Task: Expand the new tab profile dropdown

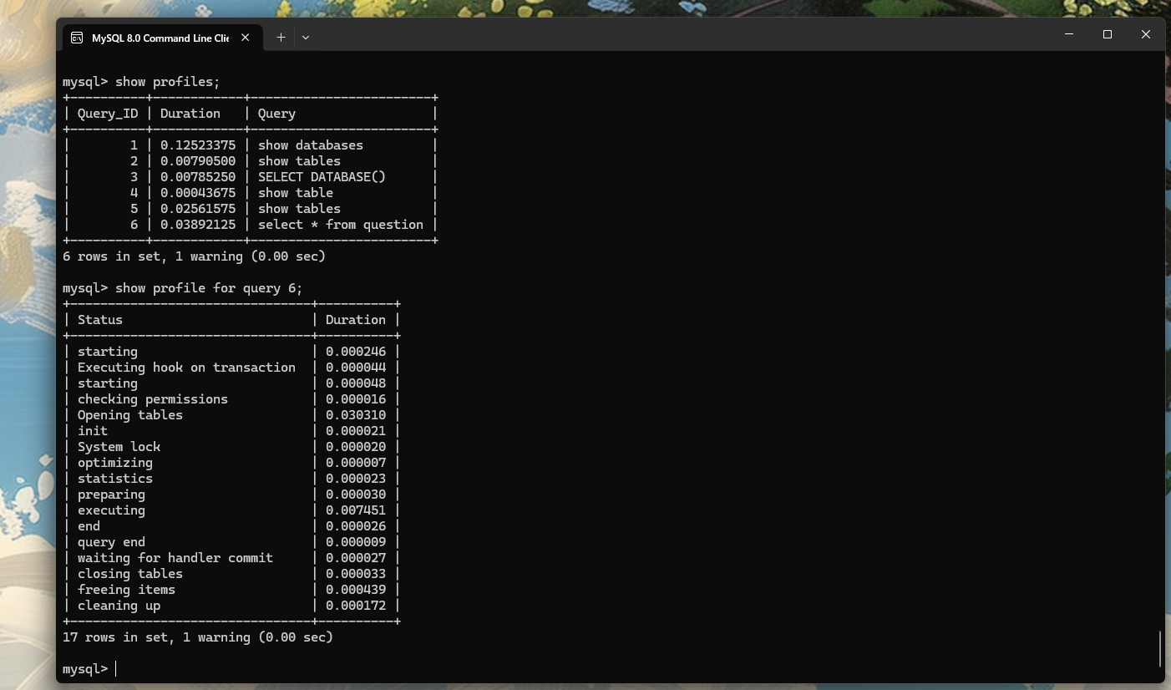Action: click(306, 38)
